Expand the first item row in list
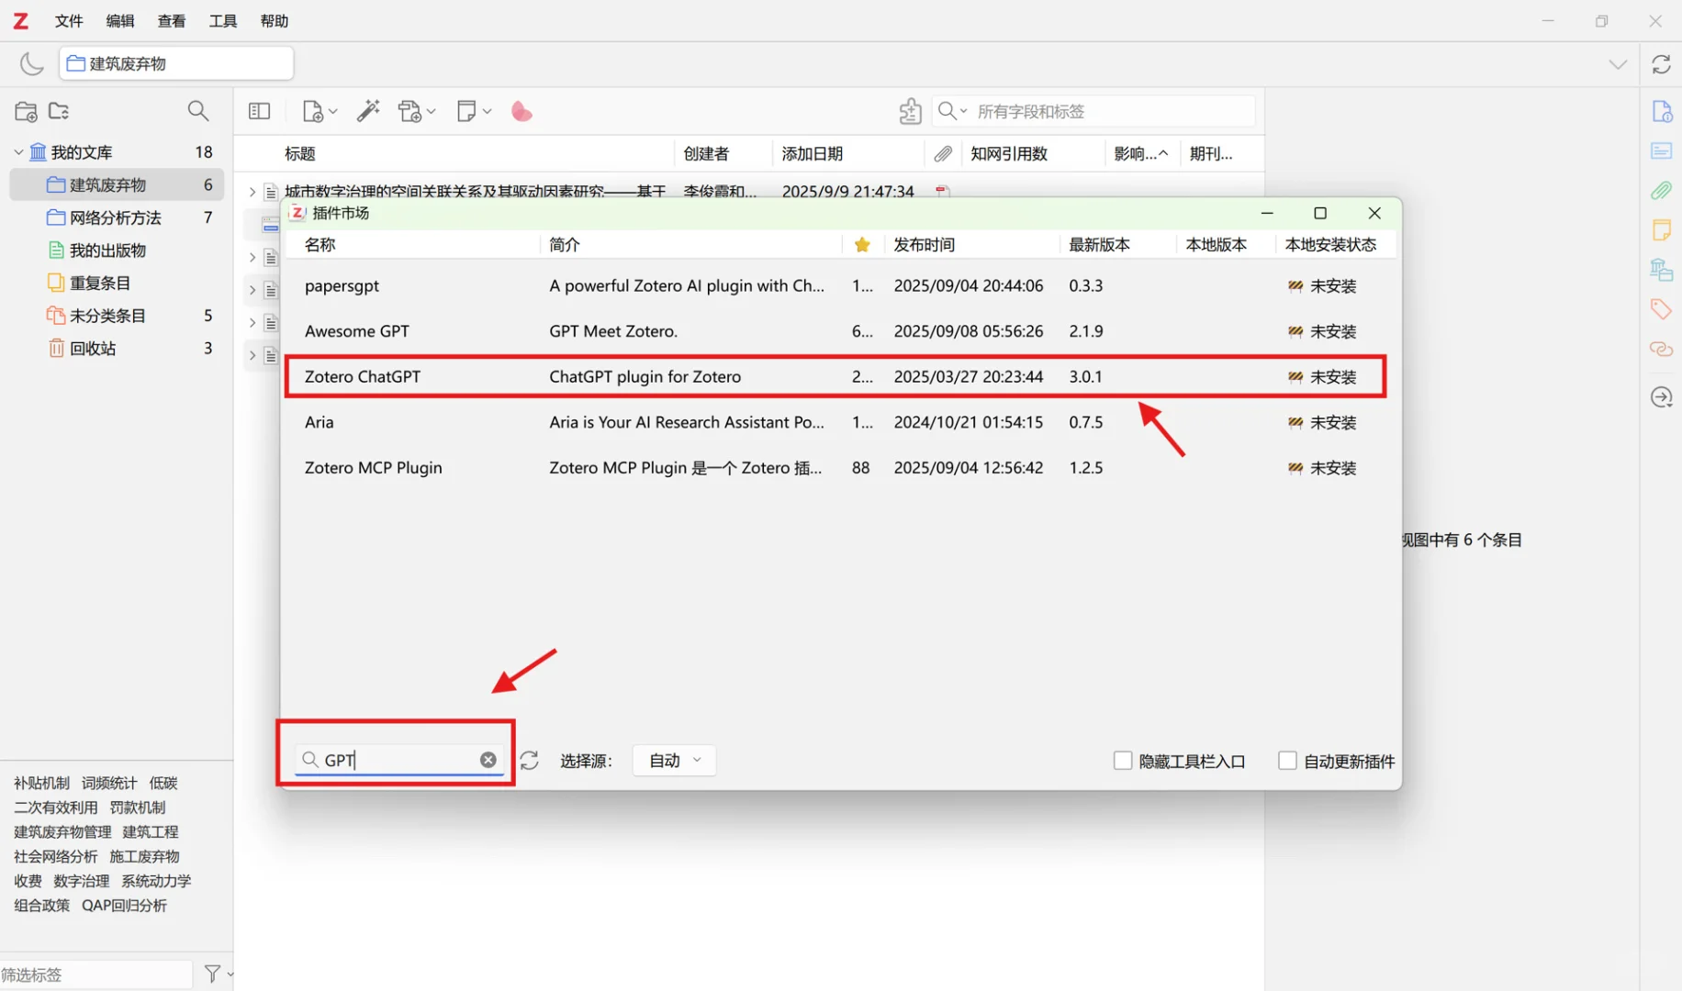Viewport: 1682px width, 991px height. 252,192
